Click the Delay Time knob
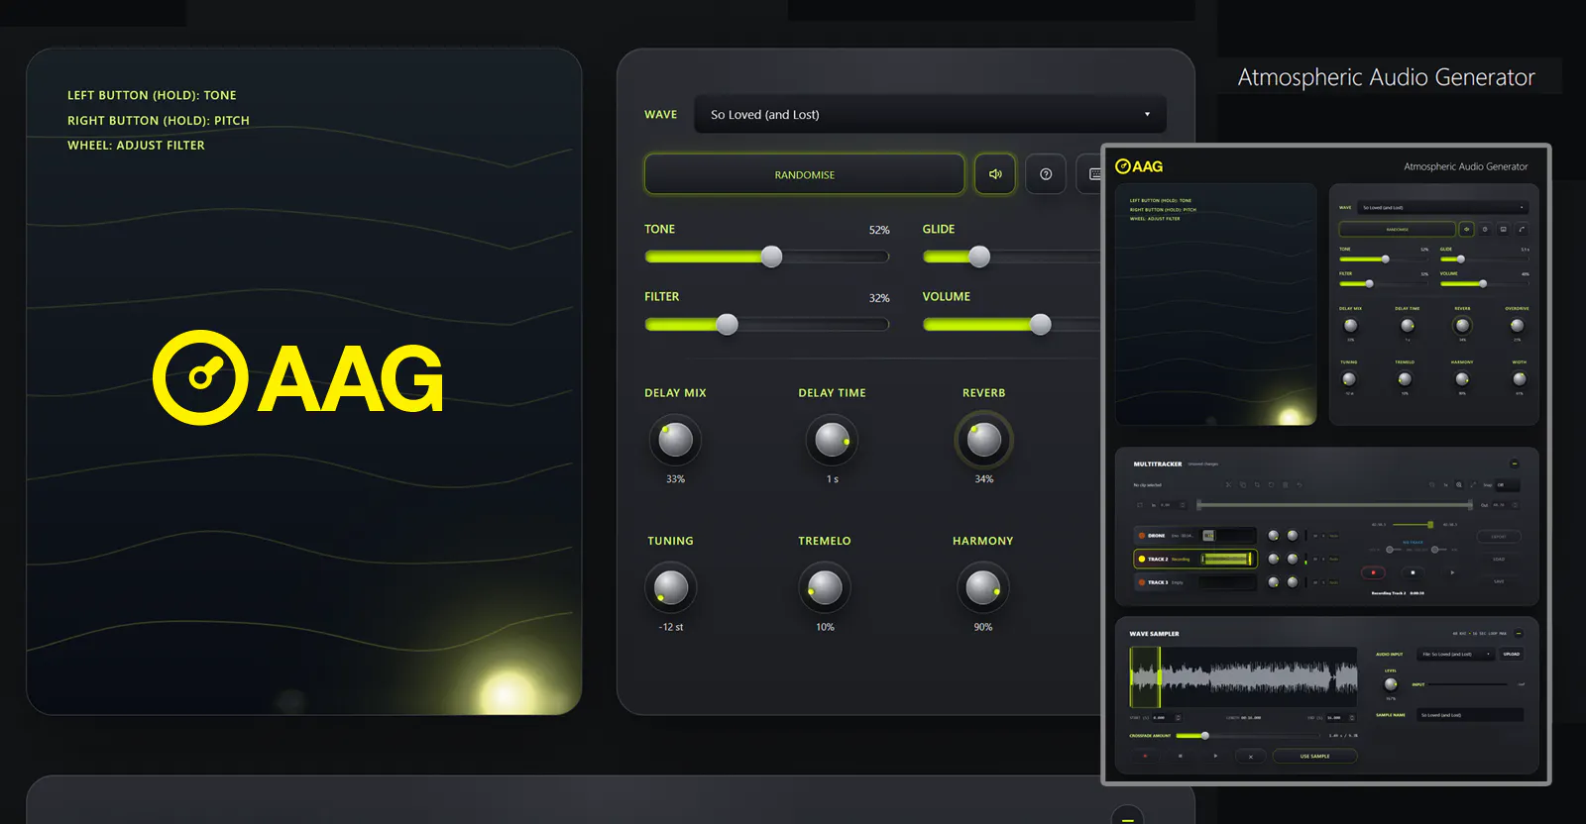This screenshot has height=824, width=1586. pos(832,440)
